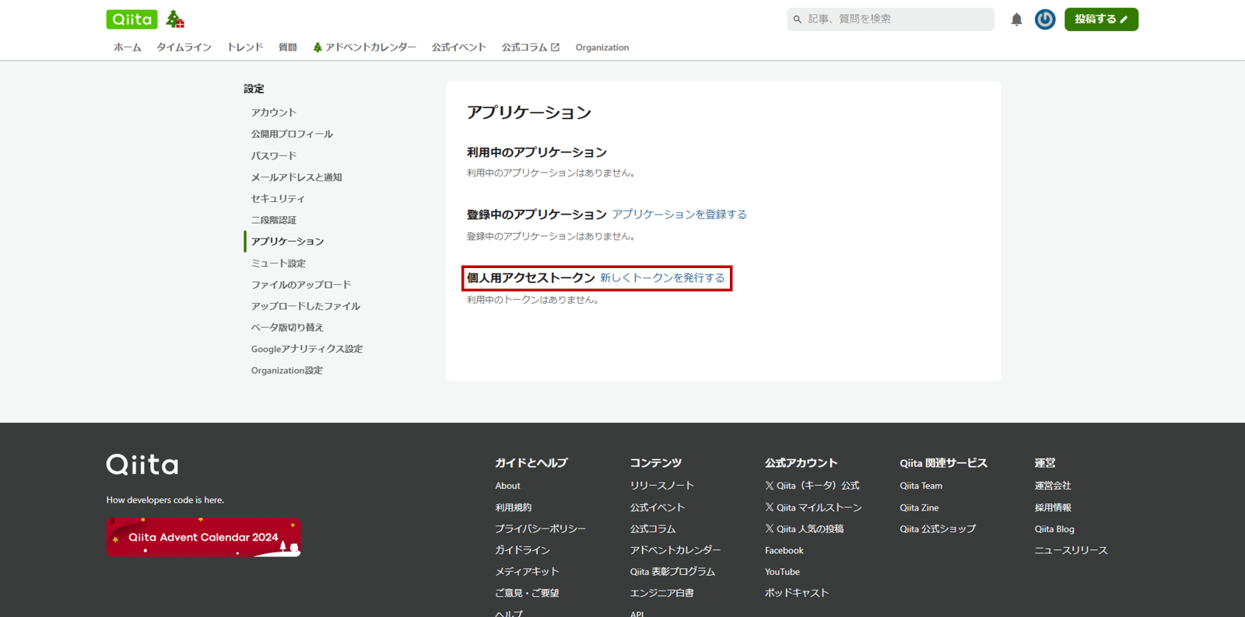
Task: Open 公式コラム external link in navigation
Action: [531, 47]
